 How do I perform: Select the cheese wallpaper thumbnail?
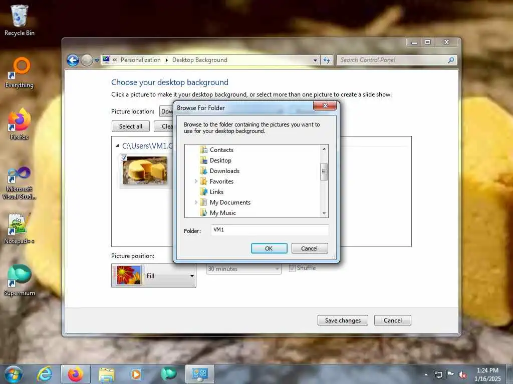click(x=145, y=170)
